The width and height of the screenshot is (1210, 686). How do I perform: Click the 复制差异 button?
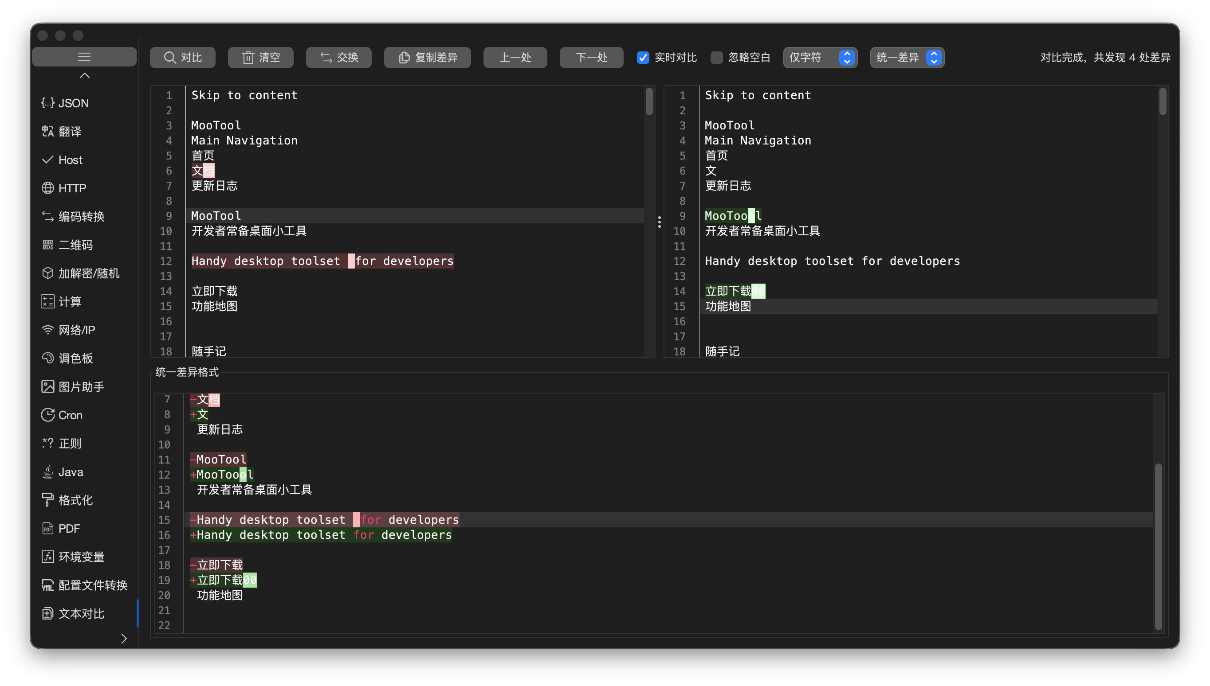pyautogui.click(x=427, y=58)
